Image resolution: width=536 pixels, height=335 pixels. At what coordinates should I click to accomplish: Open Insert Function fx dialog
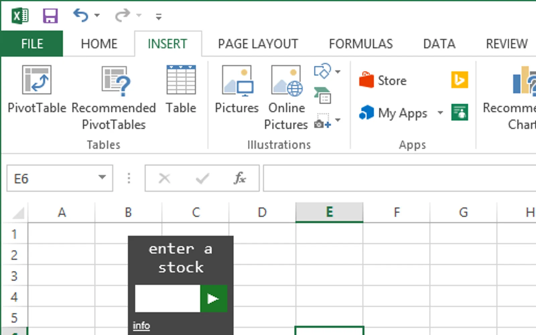tap(240, 178)
